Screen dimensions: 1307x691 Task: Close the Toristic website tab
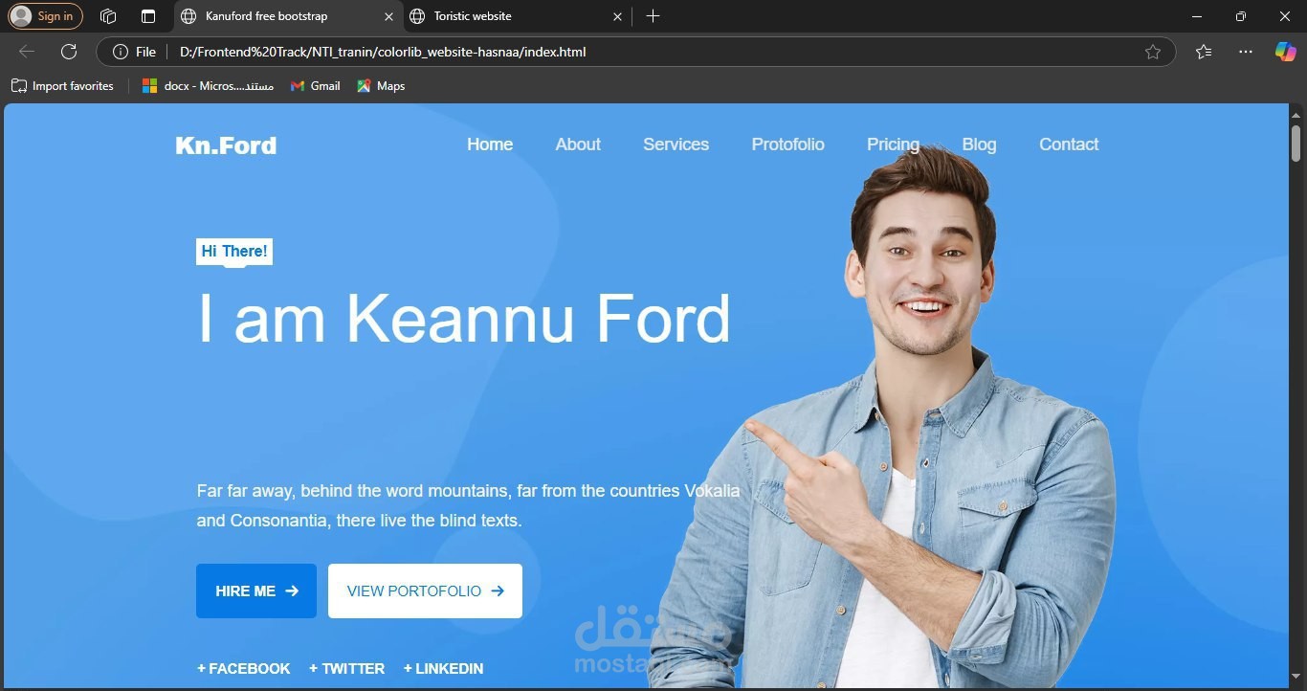pyautogui.click(x=617, y=16)
